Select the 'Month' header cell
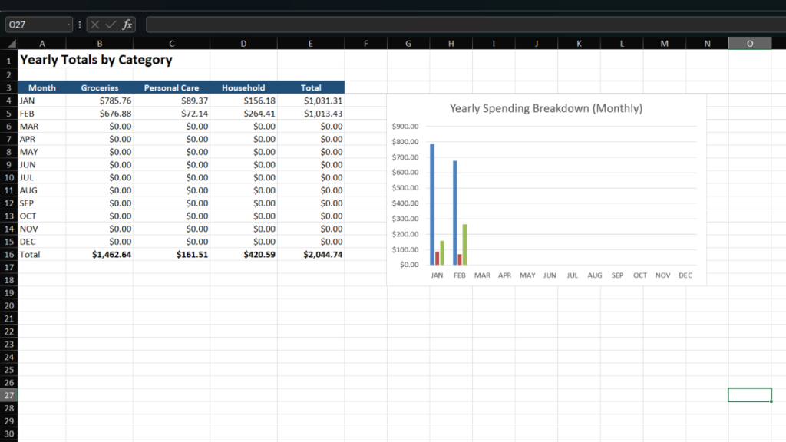 (41, 87)
